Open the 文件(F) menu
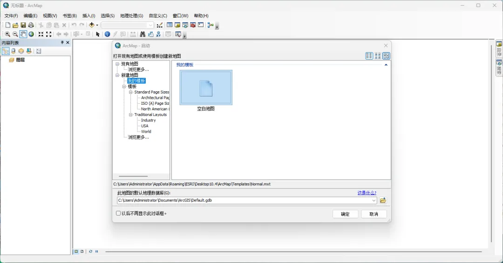The image size is (503, 263). coord(11,16)
